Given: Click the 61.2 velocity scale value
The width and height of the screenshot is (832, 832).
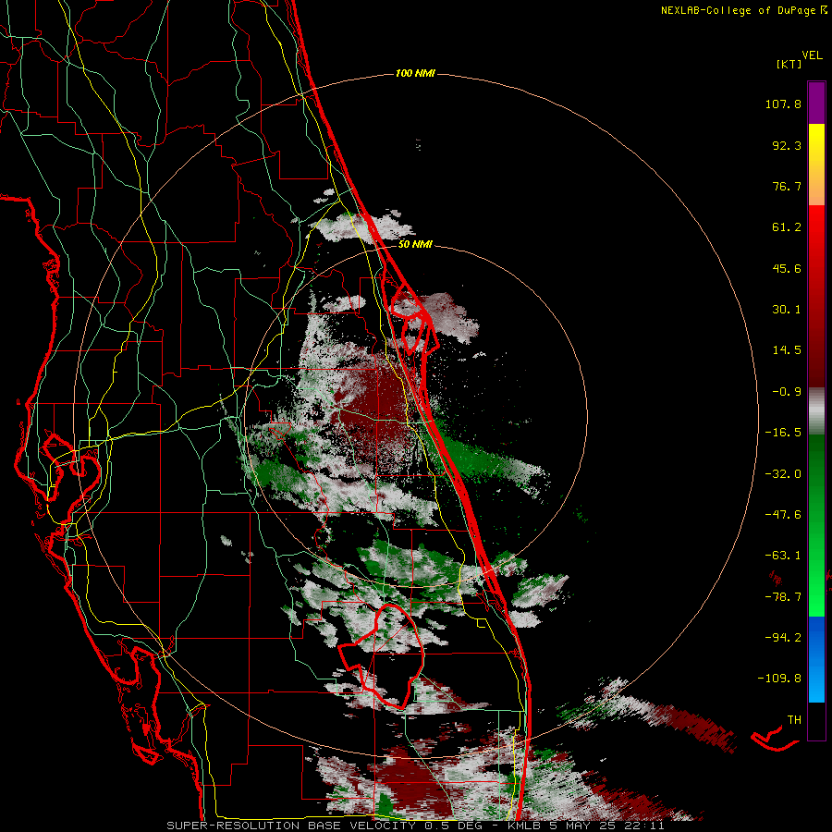Looking at the screenshot, I should (x=787, y=227).
